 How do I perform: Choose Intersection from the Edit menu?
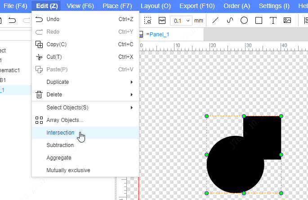click(x=60, y=133)
